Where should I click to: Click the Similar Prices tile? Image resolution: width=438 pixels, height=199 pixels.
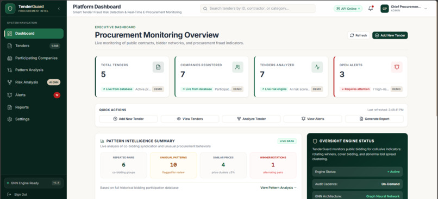223,165
